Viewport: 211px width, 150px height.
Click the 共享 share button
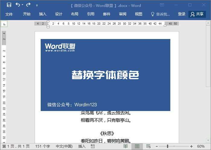click(197, 14)
